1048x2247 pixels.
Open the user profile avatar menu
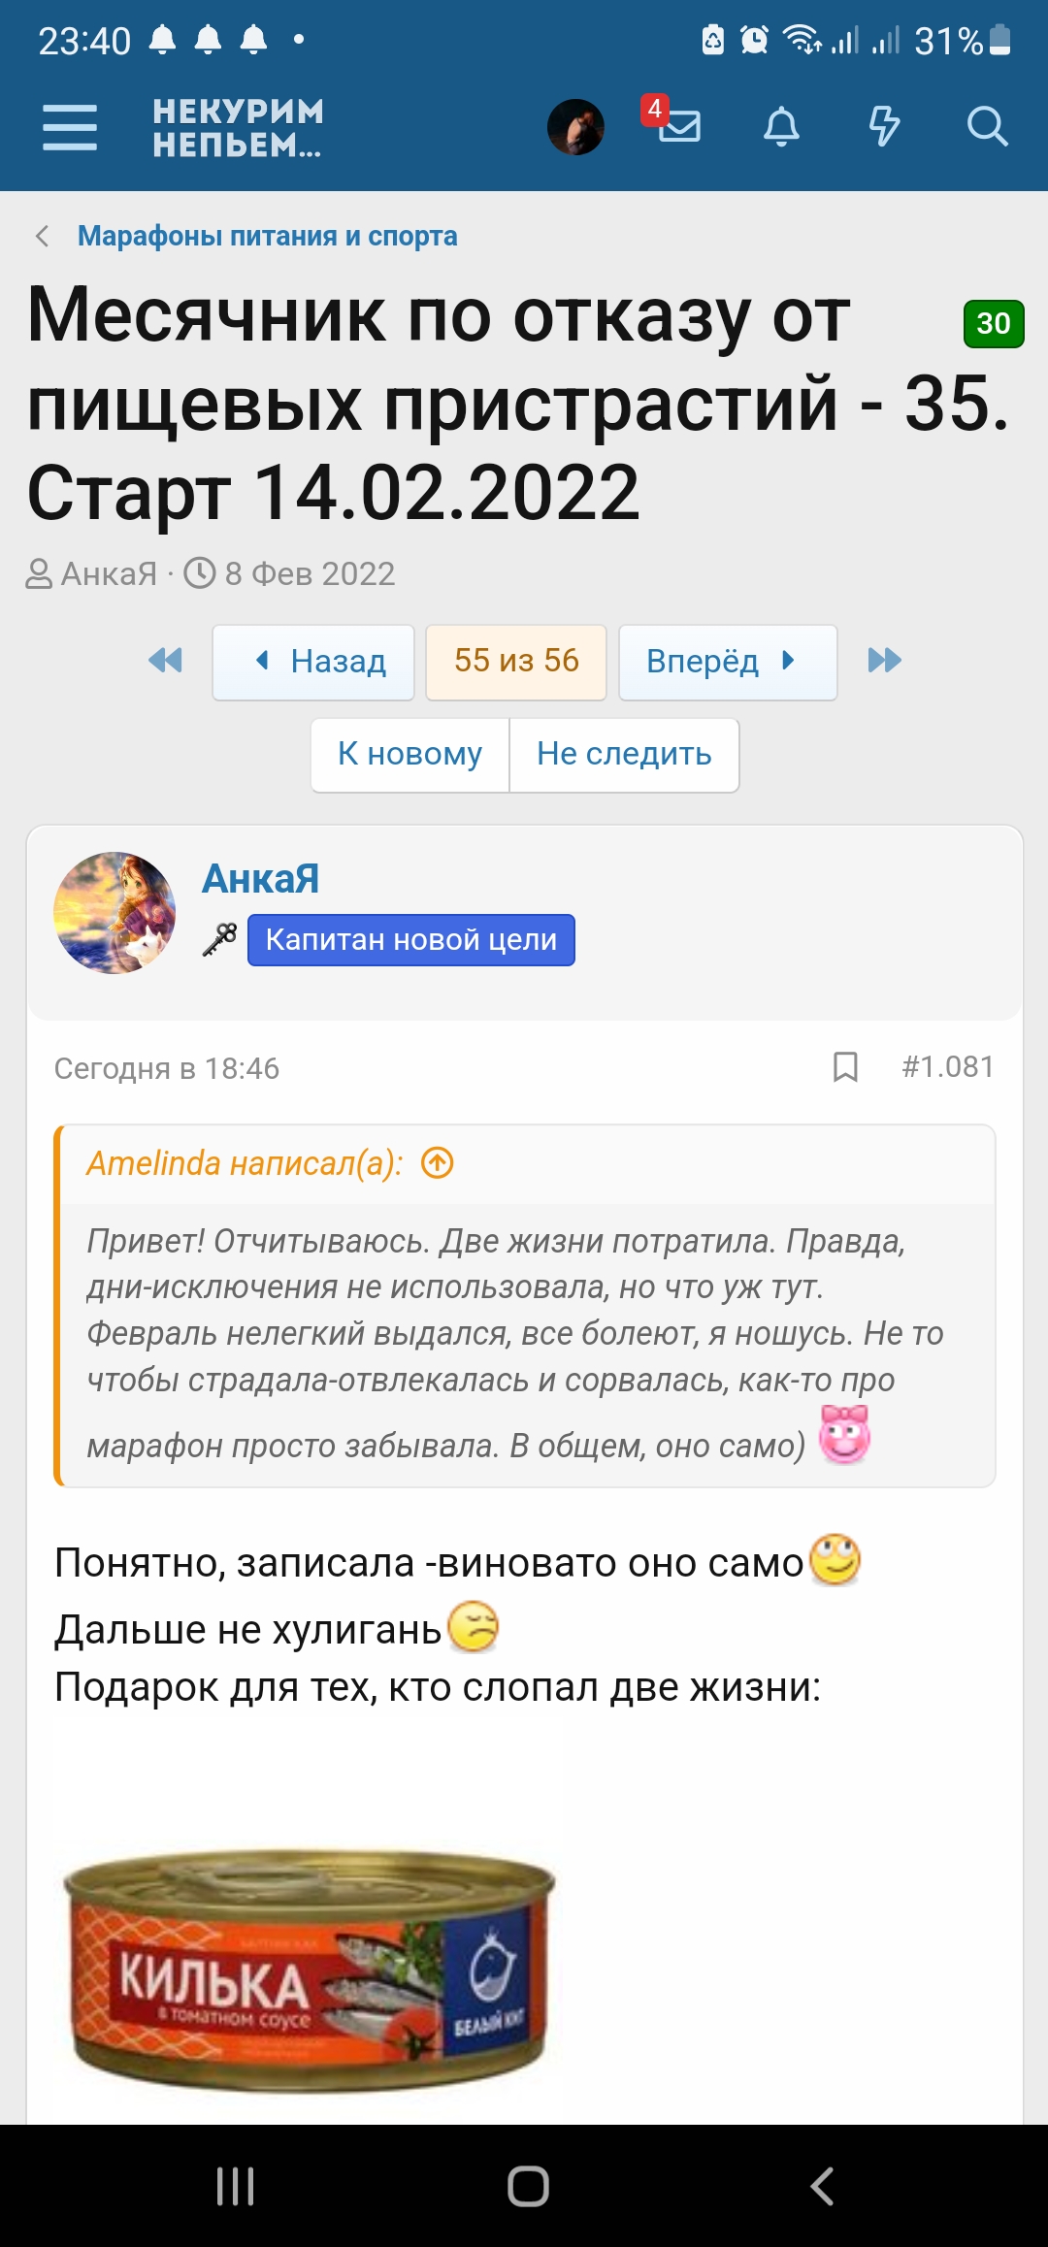575,127
